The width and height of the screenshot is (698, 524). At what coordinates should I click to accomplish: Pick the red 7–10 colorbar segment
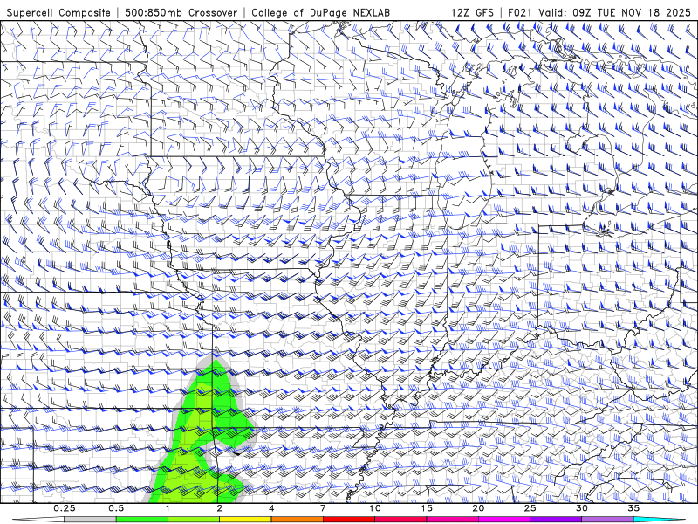coord(348,520)
